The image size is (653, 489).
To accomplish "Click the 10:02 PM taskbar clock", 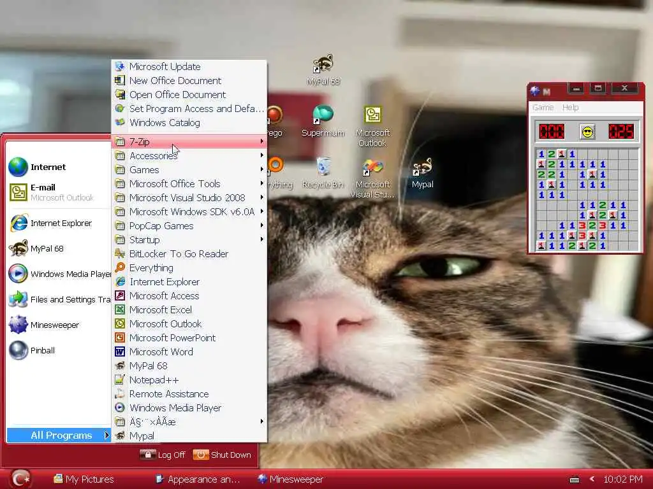I will click(623, 479).
